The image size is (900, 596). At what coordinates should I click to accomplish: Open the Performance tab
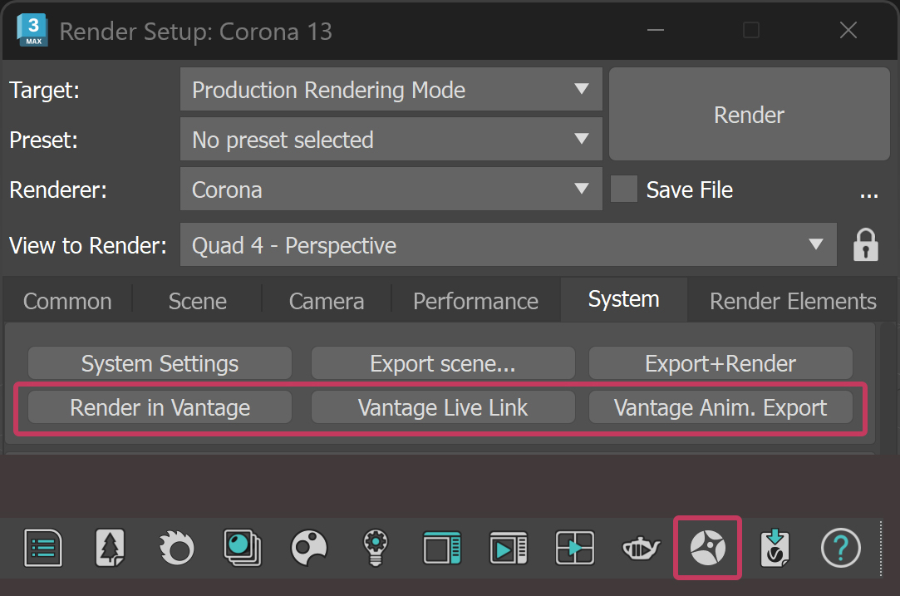[476, 301]
